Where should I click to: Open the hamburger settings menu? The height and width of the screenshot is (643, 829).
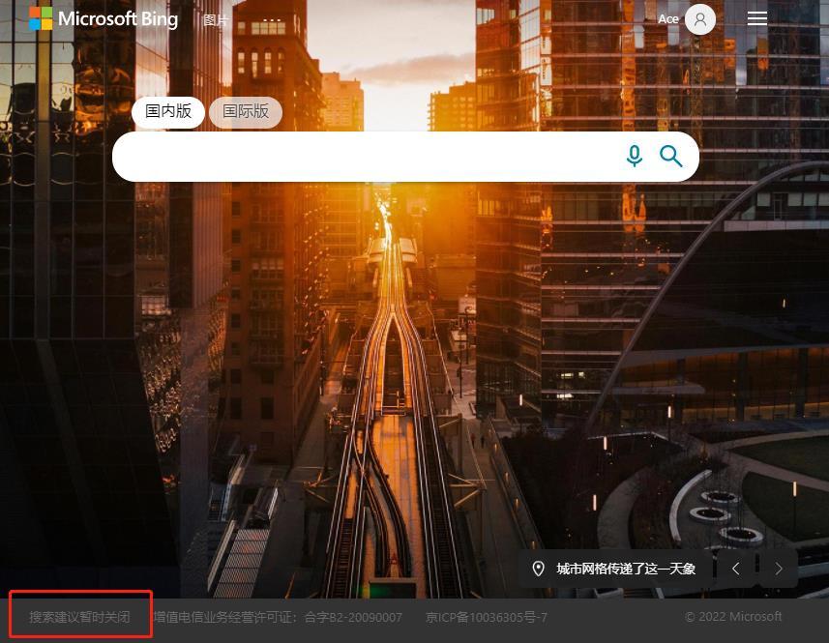click(x=757, y=19)
